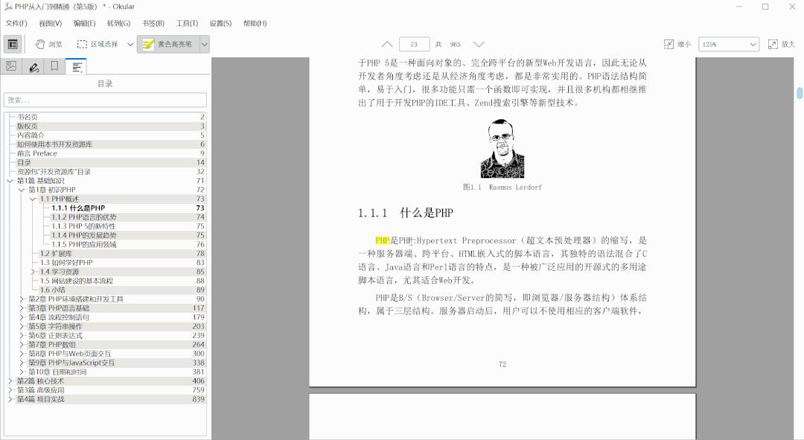Switch to the 目录 contents tab

point(74,66)
